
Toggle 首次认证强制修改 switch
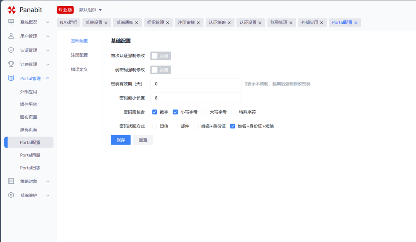click(161, 56)
